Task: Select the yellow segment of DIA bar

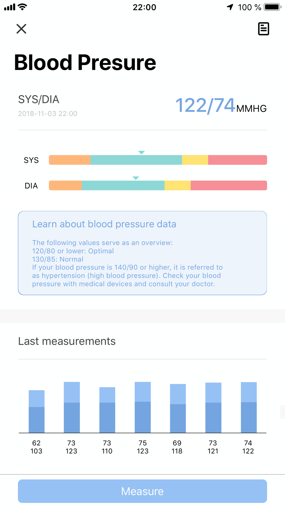Action: [x=178, y=185]
